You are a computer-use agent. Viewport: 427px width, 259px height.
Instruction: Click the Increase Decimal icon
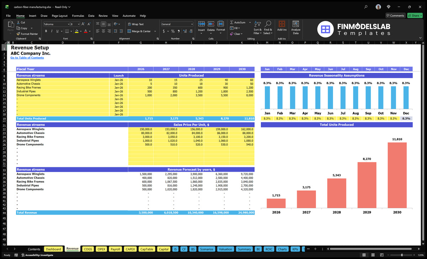[x=184, y=31]
